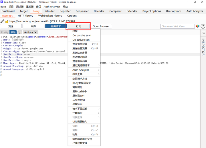Switch to Pretty view
The image size is (206, 148).
(x=5, y=32)
